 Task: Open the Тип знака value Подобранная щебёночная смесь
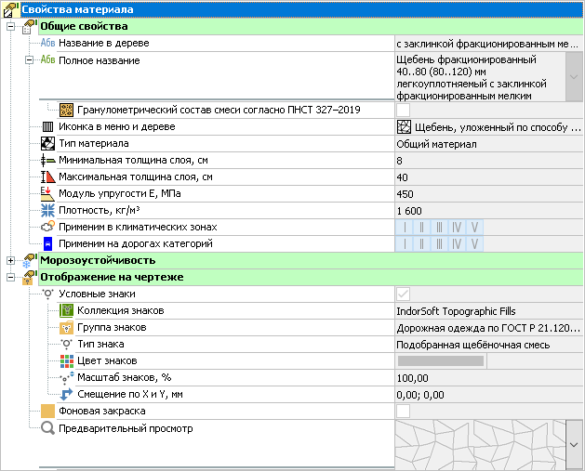489,345
